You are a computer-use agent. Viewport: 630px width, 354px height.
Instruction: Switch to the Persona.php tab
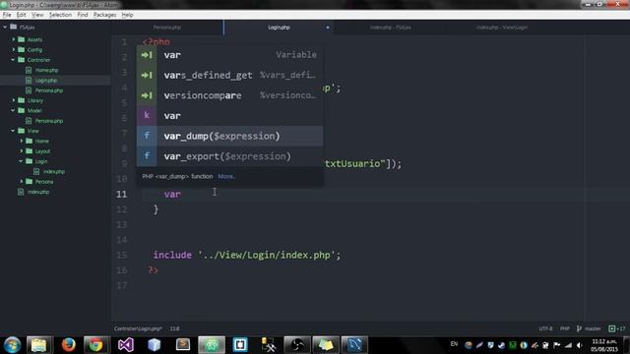(167, 28)
